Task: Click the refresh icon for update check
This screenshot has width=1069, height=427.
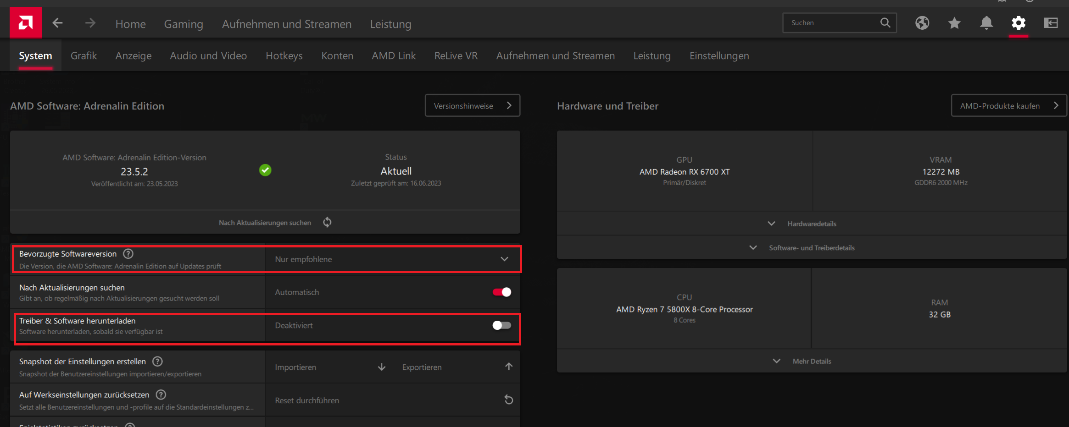Action: pyautogui.click(x=327, y=222)
